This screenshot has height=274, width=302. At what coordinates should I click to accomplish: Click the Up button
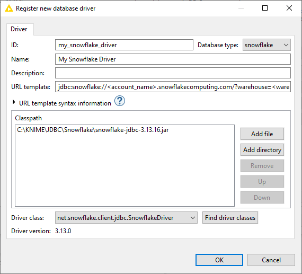point(262,181)
